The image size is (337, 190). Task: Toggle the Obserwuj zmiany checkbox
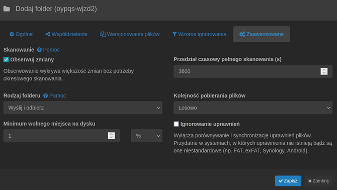6,59
